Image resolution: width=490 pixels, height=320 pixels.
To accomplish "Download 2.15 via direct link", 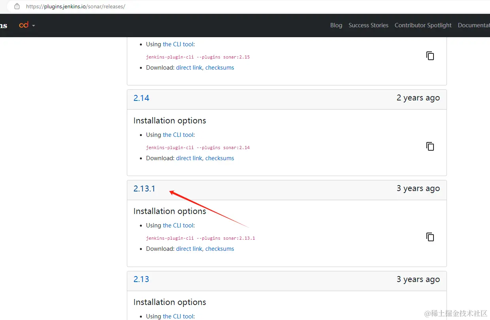I will 189,68.
